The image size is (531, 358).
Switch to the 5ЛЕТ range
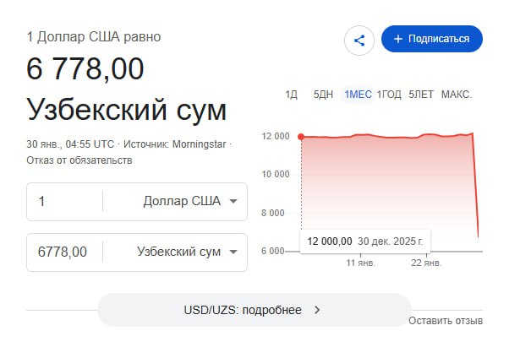(x=420, y=95)
